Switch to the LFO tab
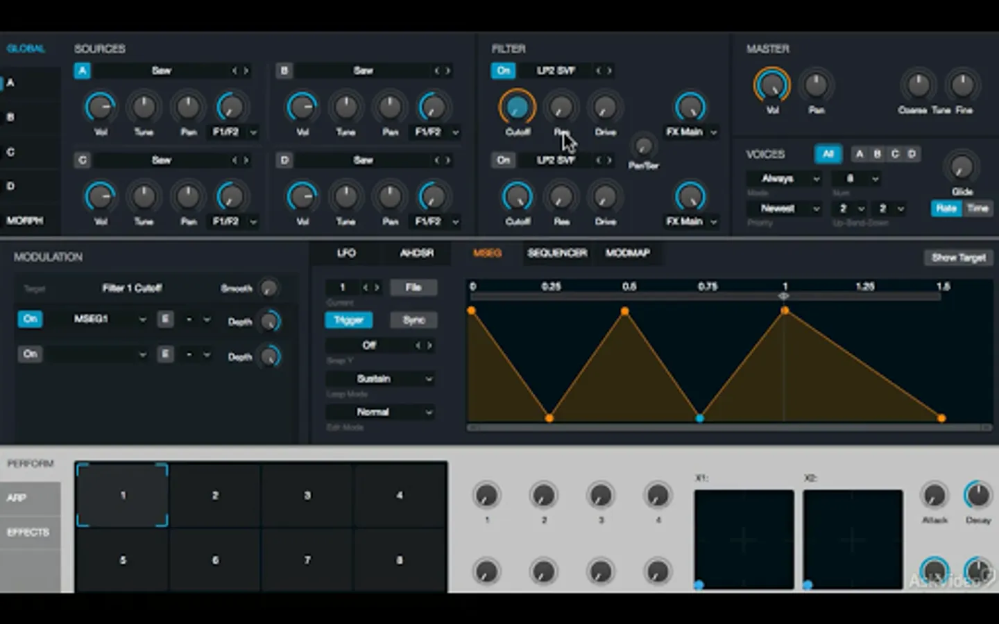The width and height of the screenshot is (999, 624). tap(346, 253)
